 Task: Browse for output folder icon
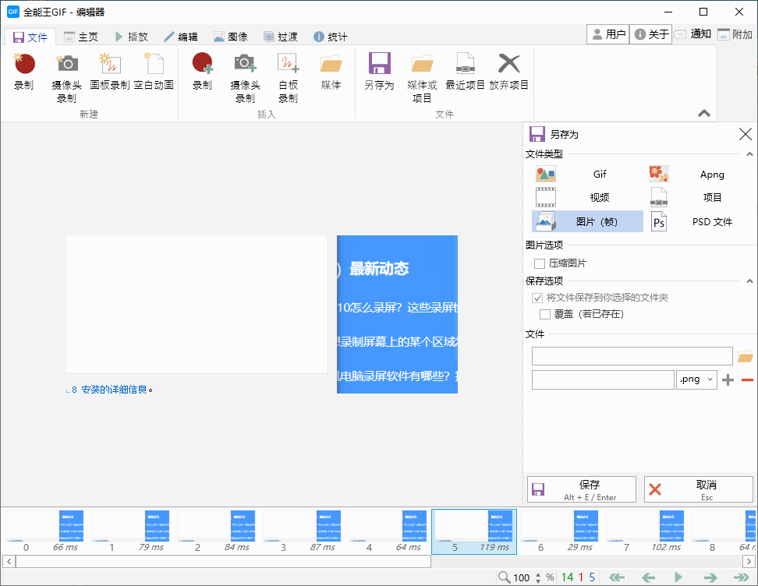click(x=745, y=357)
